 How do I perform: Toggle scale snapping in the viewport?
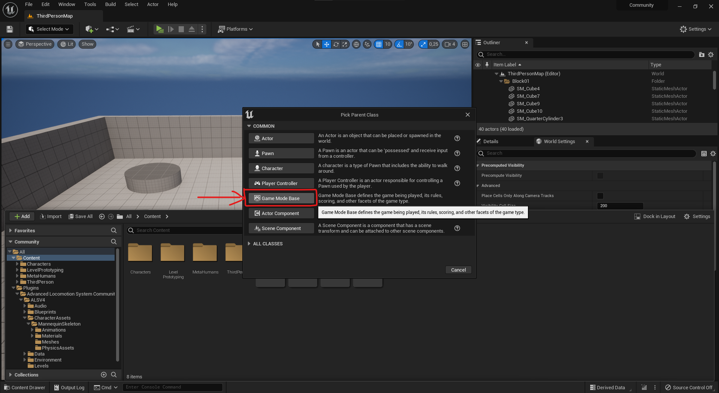(423, 44)
